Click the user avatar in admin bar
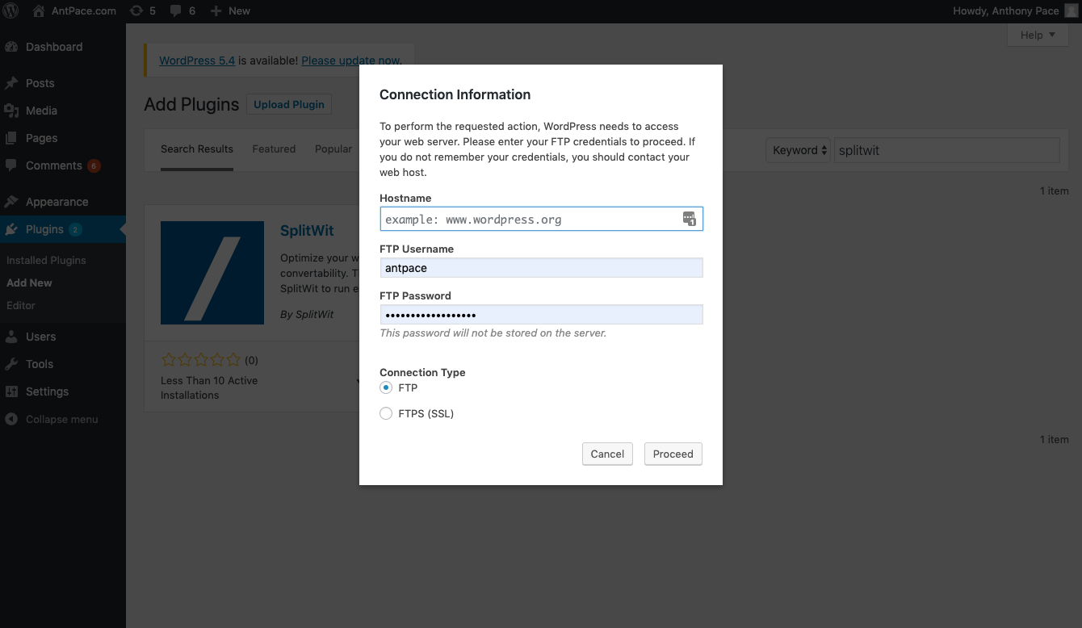The height and width of the screenshot is (628, 1082). (x=1071, y=11)
